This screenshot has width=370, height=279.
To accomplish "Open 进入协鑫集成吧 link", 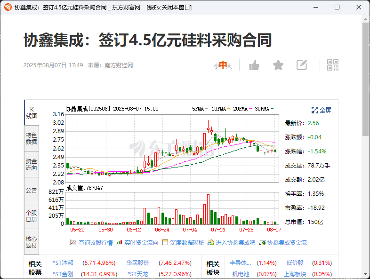I will (235, 242).
